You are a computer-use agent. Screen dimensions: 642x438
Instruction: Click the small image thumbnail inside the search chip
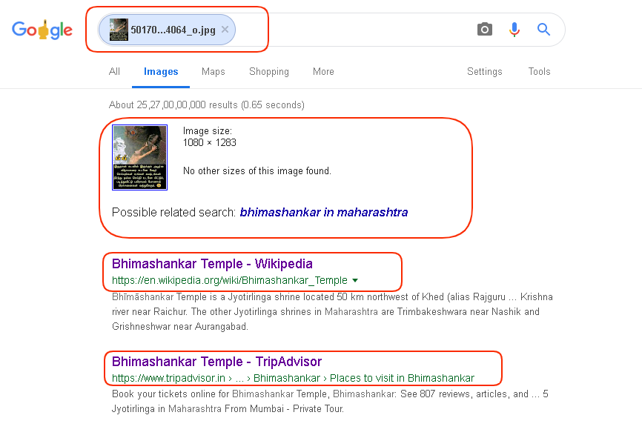119,30
